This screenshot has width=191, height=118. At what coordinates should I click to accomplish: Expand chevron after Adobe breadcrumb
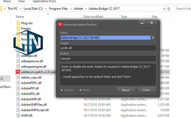[x=86, y=9]
